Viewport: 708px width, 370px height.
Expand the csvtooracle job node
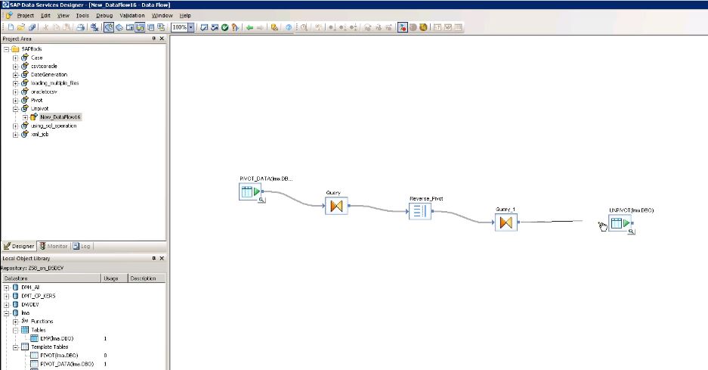coord(15,67)
